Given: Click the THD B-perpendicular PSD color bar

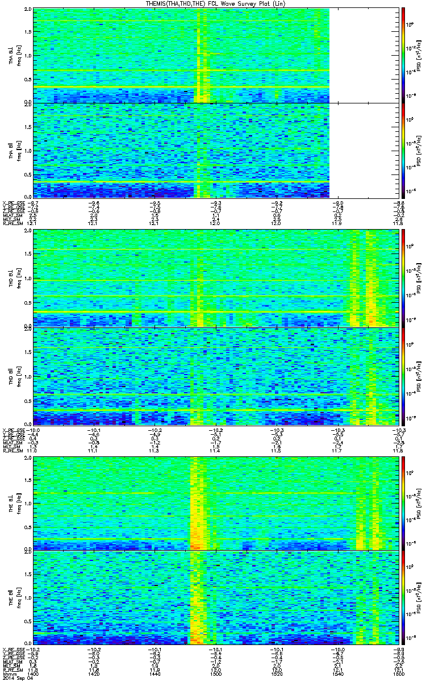Looking at the screenshot, I should coord(403,278).
